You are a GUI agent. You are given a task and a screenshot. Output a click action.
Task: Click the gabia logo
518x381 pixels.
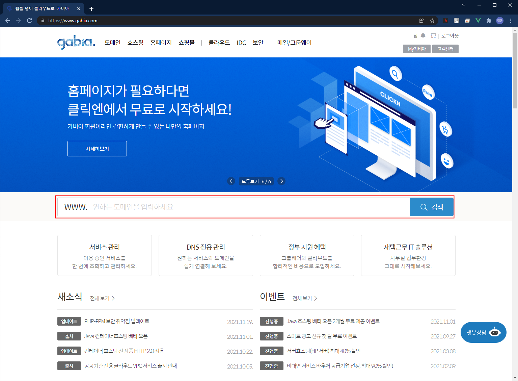[76, 43]
